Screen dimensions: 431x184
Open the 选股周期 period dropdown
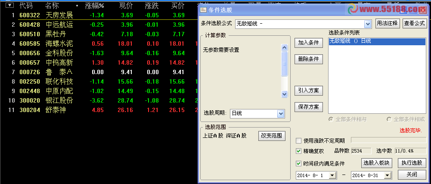click(x=280, y=114)
